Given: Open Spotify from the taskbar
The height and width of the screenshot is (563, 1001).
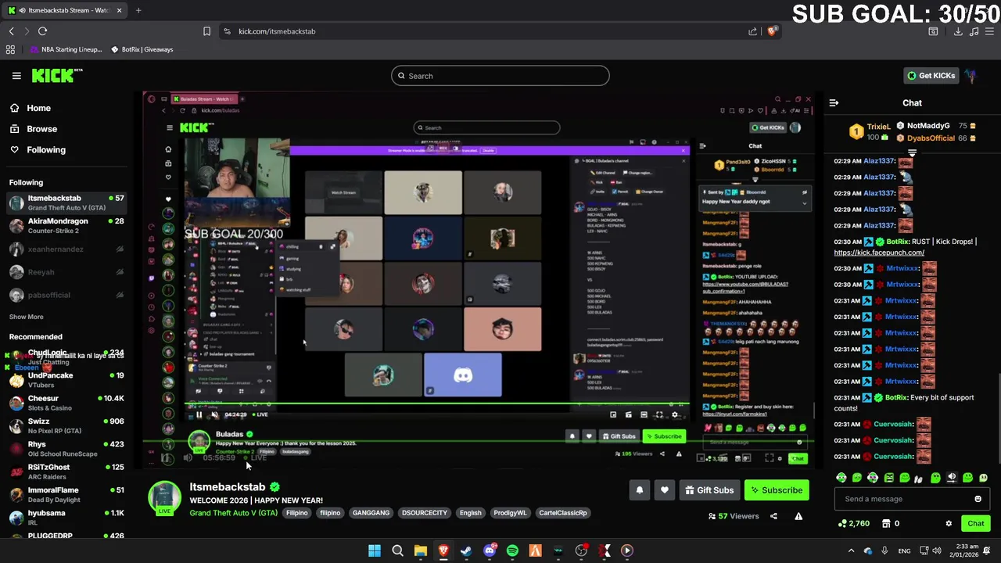Looking at the screenshot, I should click(x=512, y=550).
